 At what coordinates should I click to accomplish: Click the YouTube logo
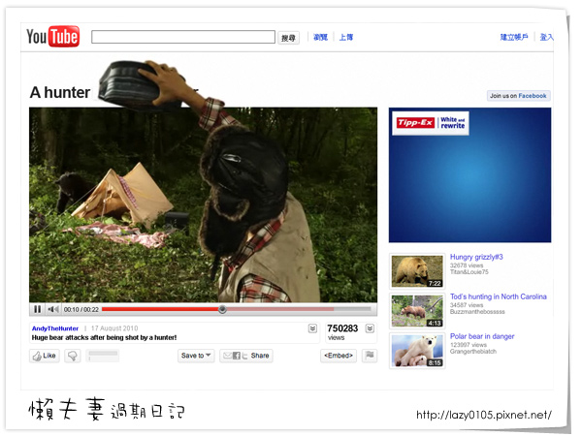click(52, 37)
